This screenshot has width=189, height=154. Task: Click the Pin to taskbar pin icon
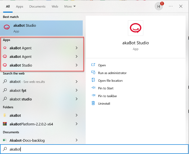93,96
